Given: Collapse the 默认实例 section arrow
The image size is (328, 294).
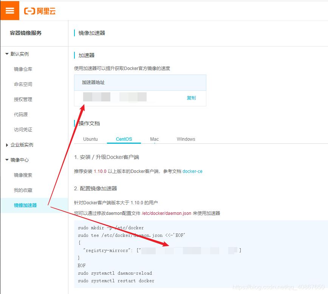Looking at the screenshot, I should click(x=7, y=54).
